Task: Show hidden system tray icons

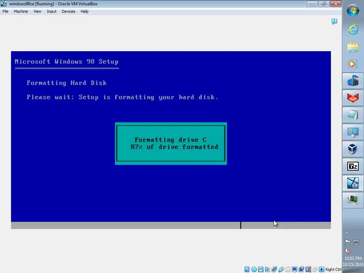Action: (347, 234)
